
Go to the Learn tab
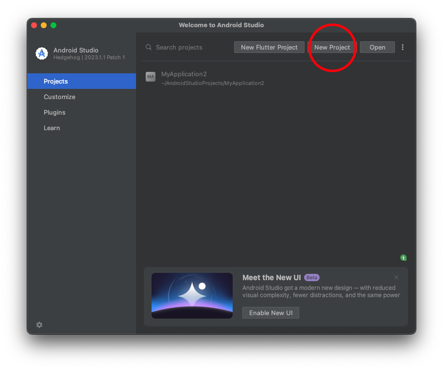(x=82, y=128)
